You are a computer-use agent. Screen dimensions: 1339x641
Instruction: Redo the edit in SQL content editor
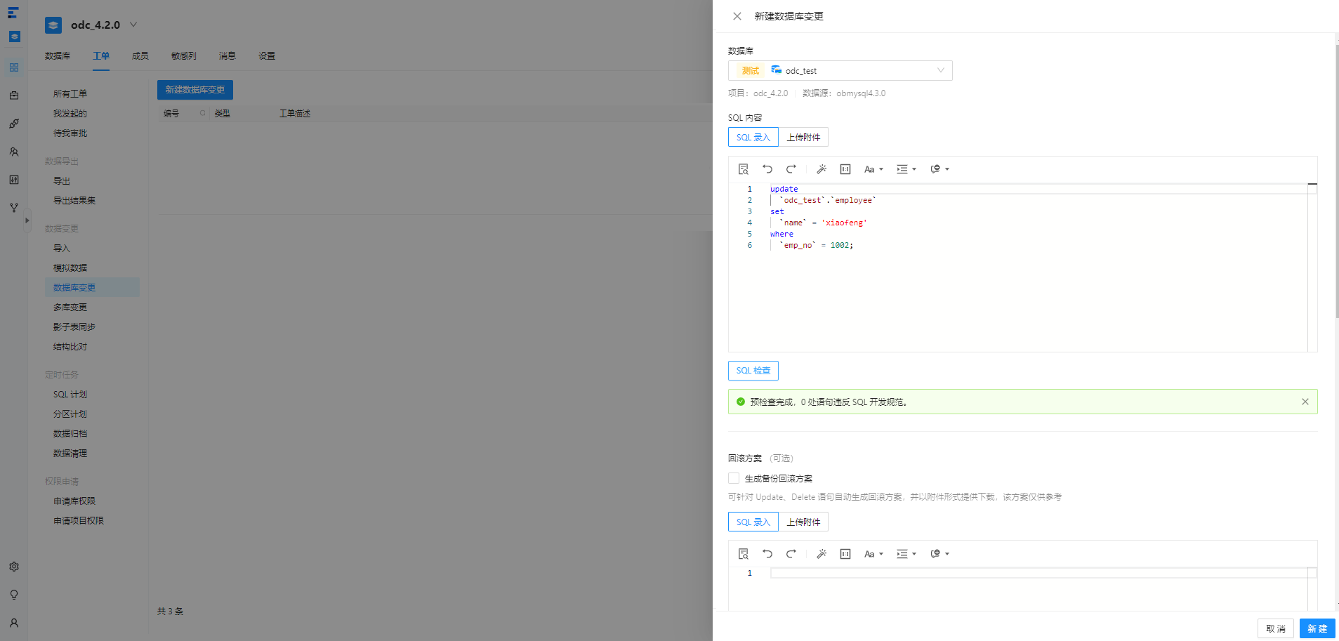pos(791,169)
